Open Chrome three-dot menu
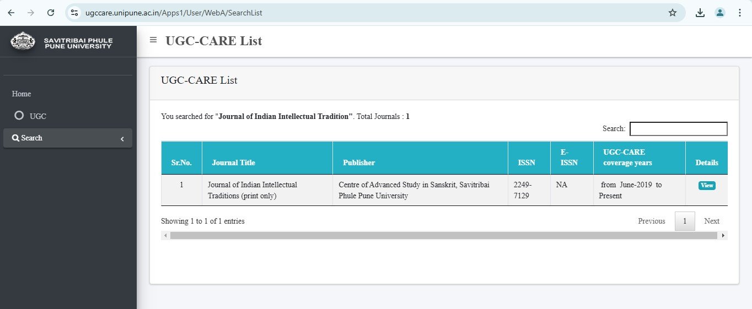 pos(740,13)
